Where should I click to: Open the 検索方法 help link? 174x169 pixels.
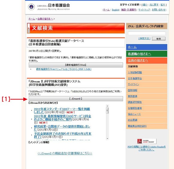[x=144, y=38]
